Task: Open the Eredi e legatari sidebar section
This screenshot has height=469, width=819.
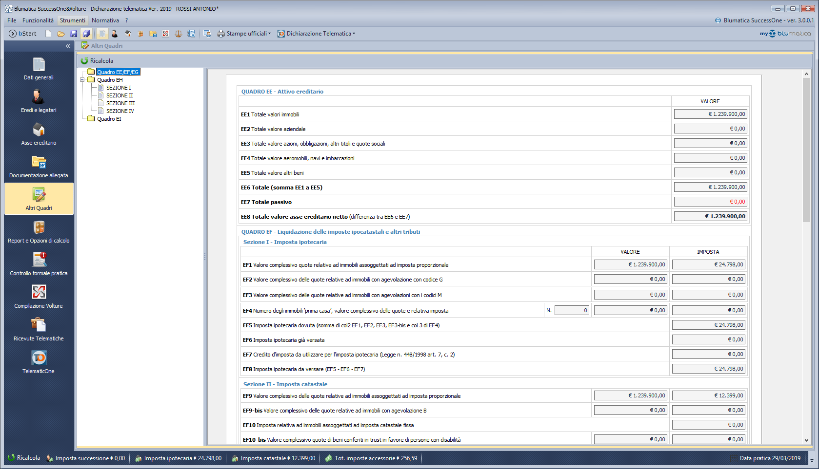Action: pos(39,101)
